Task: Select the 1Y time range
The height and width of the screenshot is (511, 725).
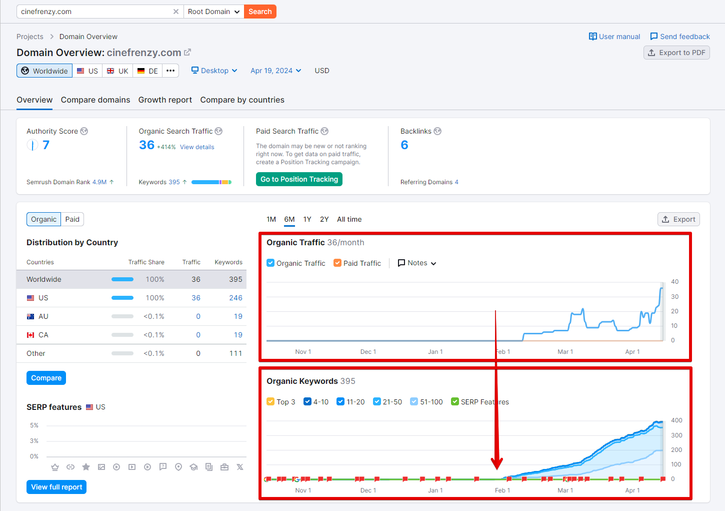Action: [307, 219]
